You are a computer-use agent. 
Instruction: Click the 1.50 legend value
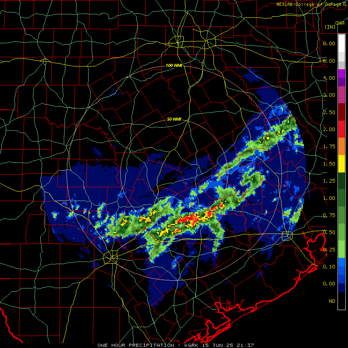[x=329, y=164]
